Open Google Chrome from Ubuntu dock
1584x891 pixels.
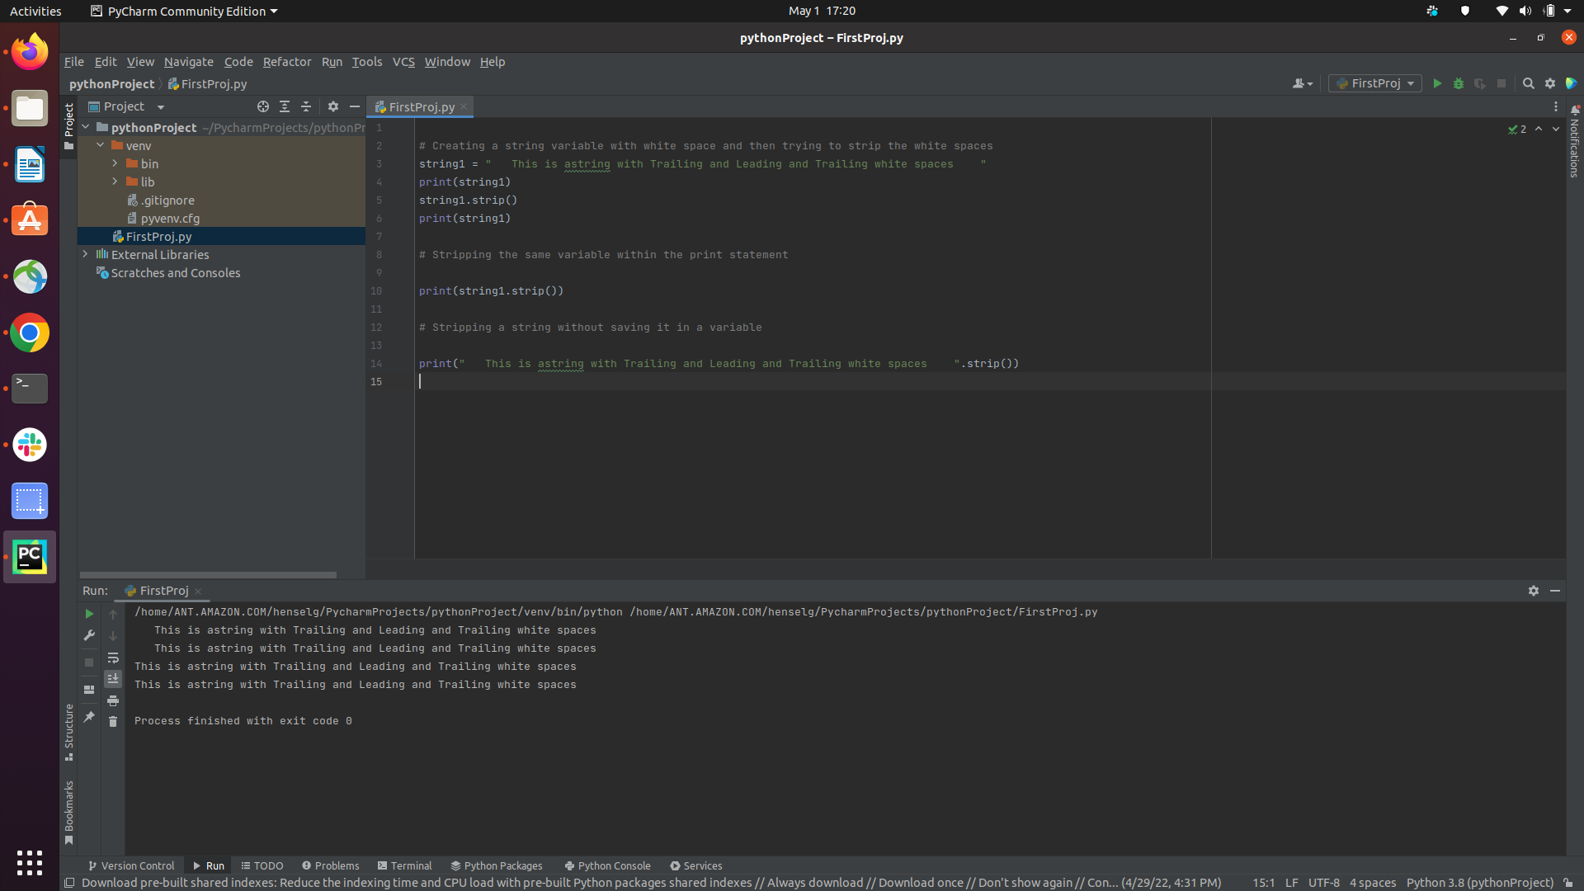tap(30, 333)
